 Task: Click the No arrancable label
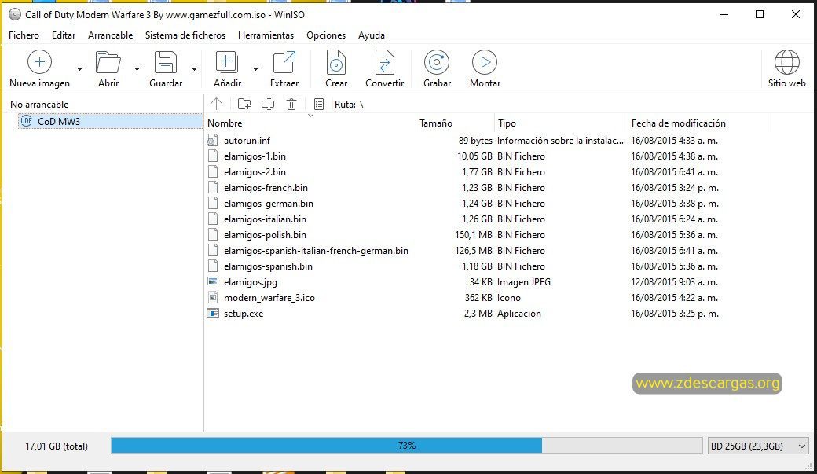tap(39, 105)
